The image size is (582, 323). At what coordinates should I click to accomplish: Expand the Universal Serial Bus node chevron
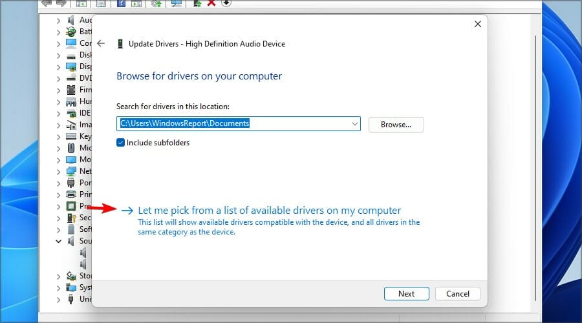58,299
